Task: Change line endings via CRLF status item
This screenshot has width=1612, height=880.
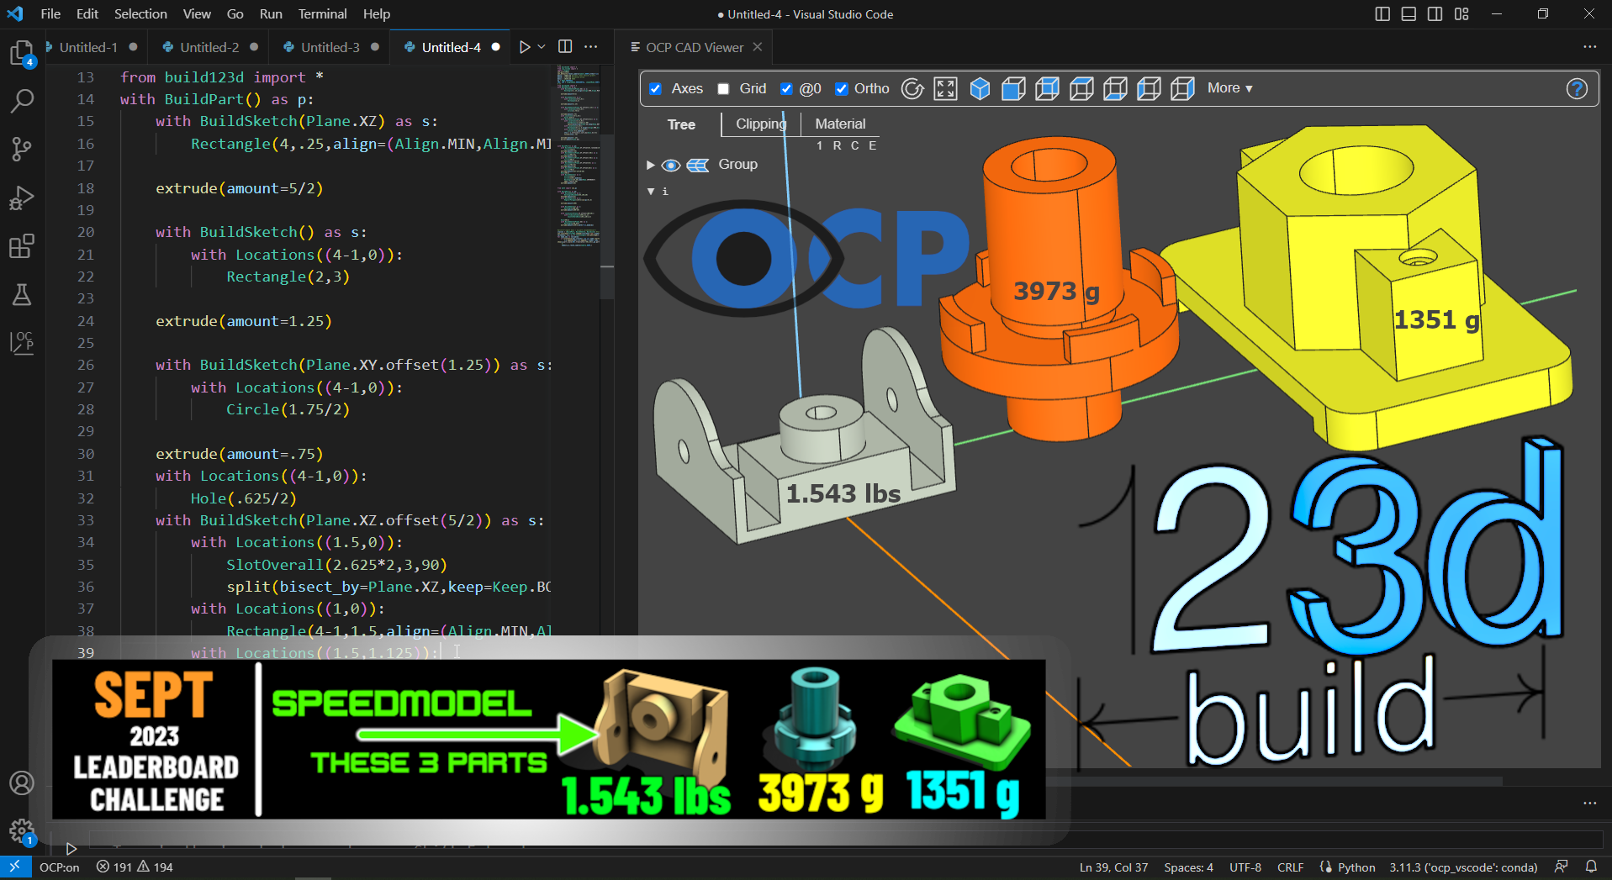Action: (1290, 867)
